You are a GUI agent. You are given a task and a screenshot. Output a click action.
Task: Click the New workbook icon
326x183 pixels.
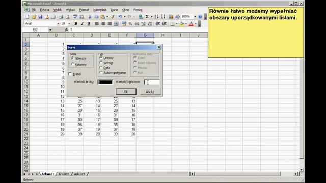tap(27, 17)
